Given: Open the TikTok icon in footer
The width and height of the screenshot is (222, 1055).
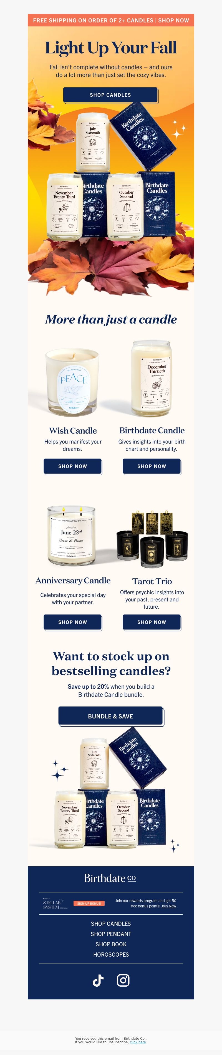Looking at the screenshot, I should pos(98,980).
